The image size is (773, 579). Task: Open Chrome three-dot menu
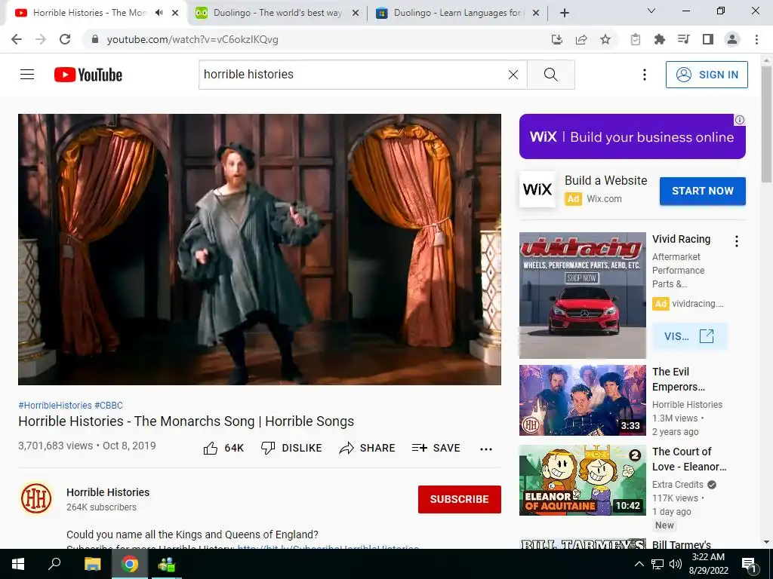pos(756,39)
